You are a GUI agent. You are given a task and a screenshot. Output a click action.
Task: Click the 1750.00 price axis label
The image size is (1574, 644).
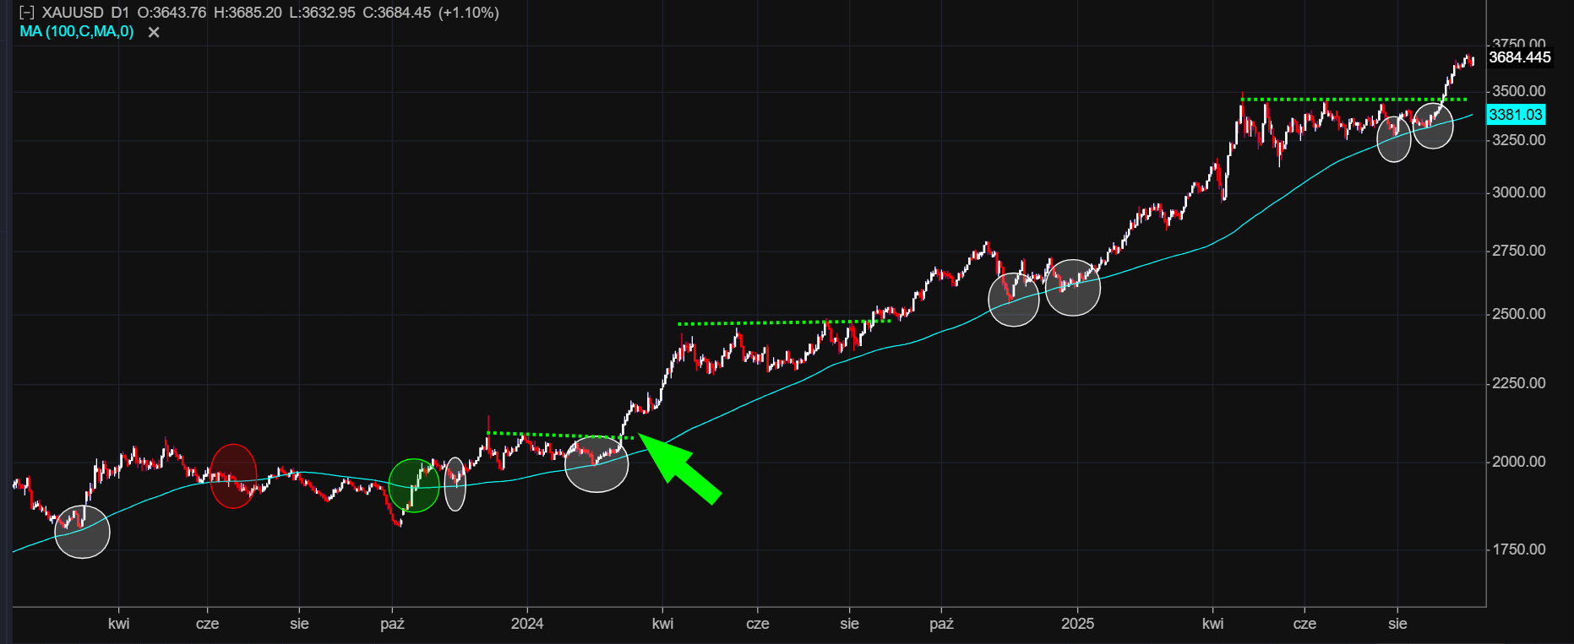1518,549
